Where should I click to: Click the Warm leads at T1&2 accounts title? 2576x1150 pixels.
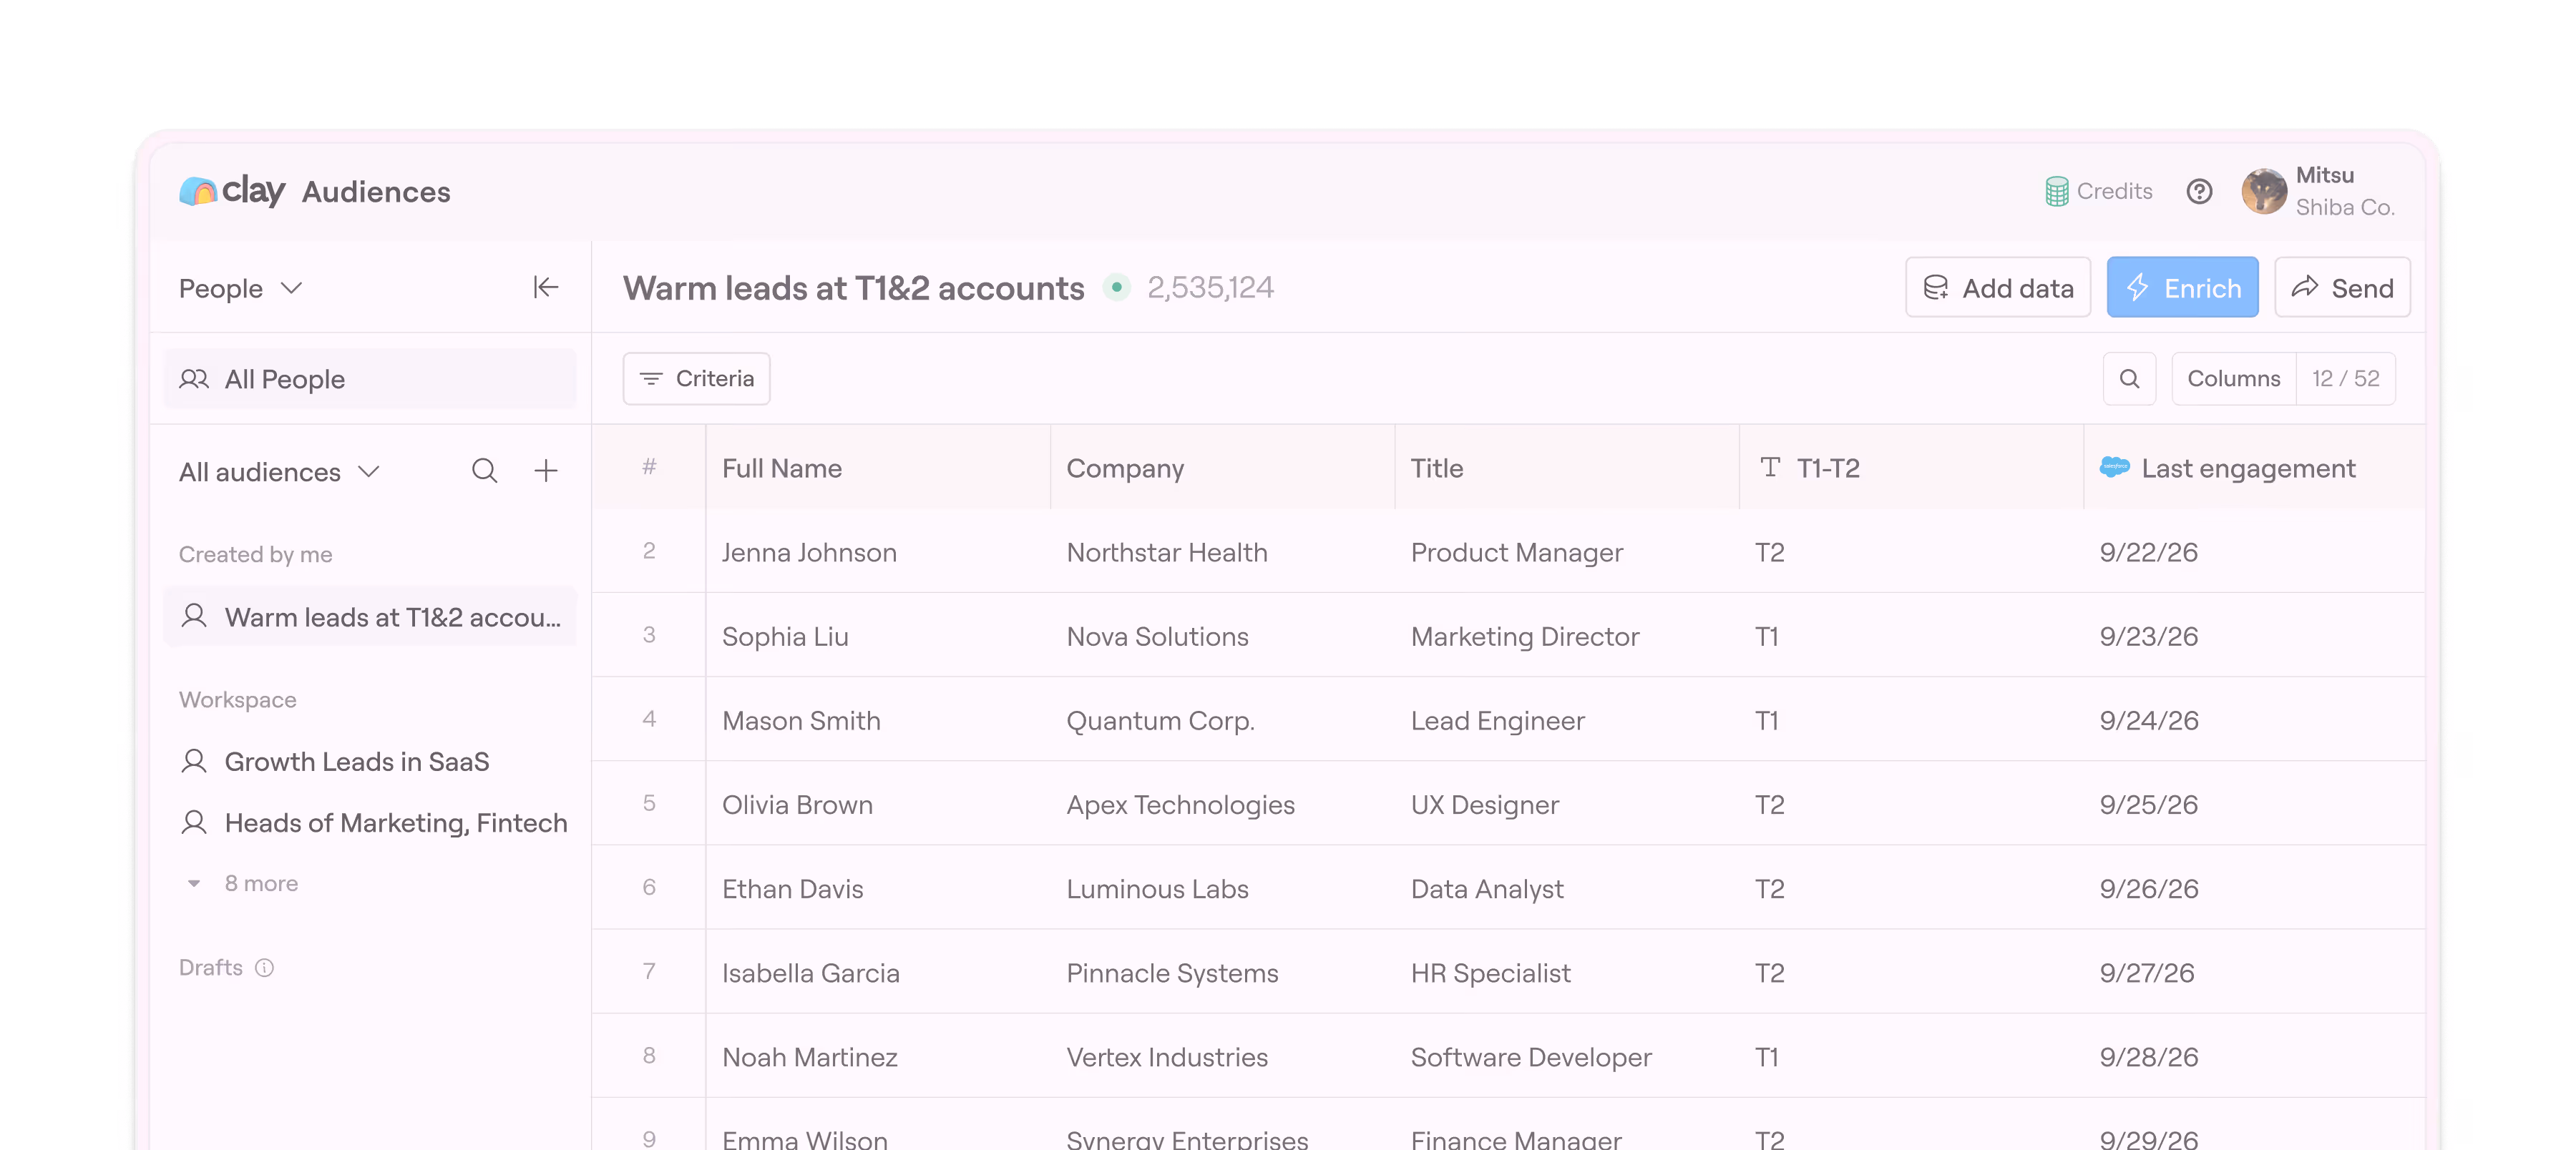853,287
